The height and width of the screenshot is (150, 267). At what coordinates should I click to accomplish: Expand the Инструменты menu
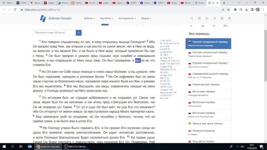(127, 18)
